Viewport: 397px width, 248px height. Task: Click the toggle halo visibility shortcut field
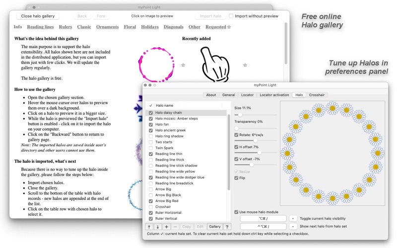coord(263,219)
